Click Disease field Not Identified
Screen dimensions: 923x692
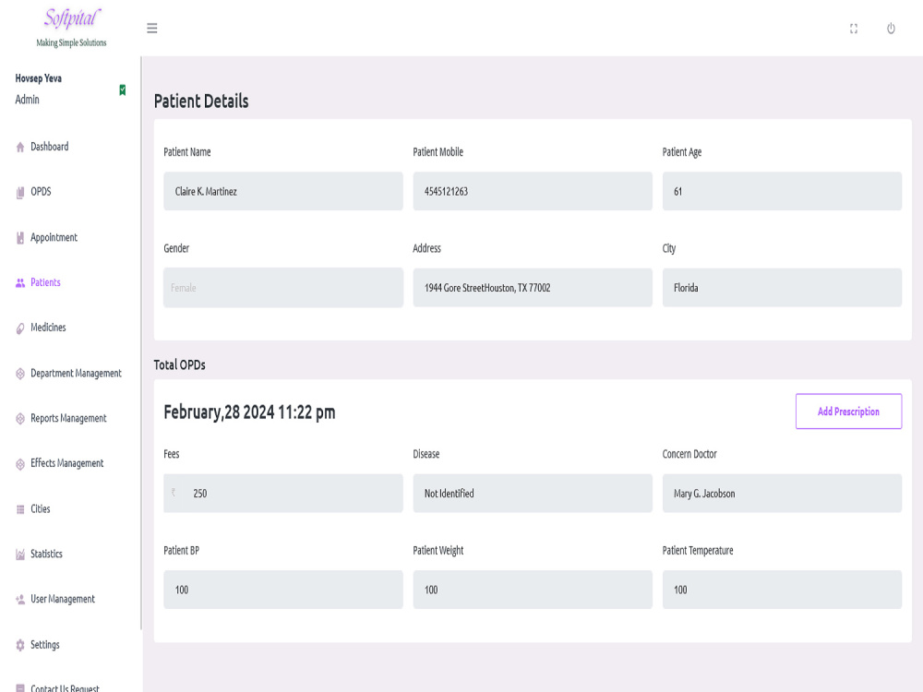[533, 493]
